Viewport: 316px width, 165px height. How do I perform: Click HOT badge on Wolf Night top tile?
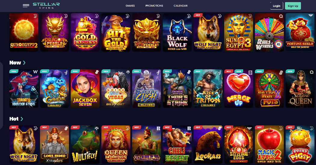(x=198, y=15)
